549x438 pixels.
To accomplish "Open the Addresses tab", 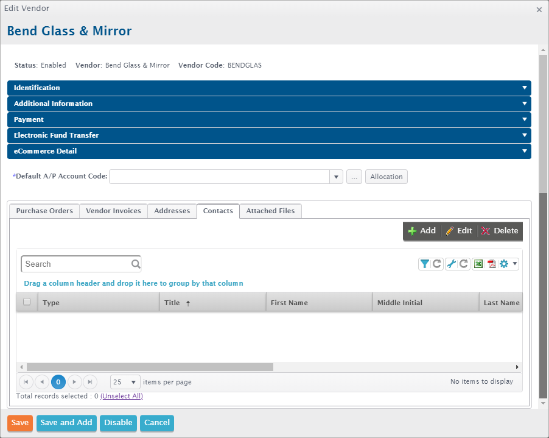I will pos(172,211).
